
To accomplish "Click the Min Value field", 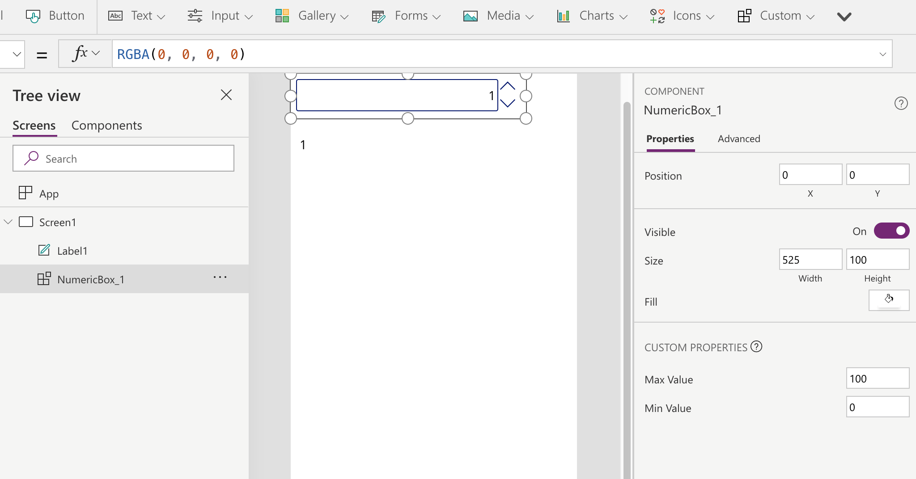I will click(x=878, y=407).
